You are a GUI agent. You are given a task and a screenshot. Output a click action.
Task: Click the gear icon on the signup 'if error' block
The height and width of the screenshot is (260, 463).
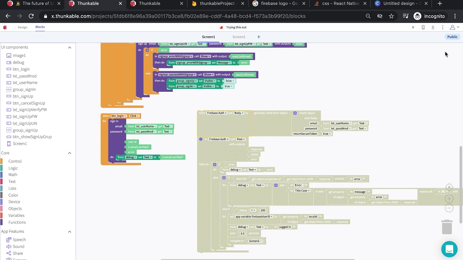tap(147, 50)
